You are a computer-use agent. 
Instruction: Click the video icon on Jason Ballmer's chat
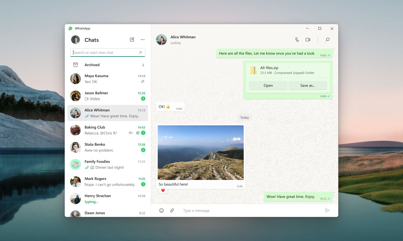(87, 99)
